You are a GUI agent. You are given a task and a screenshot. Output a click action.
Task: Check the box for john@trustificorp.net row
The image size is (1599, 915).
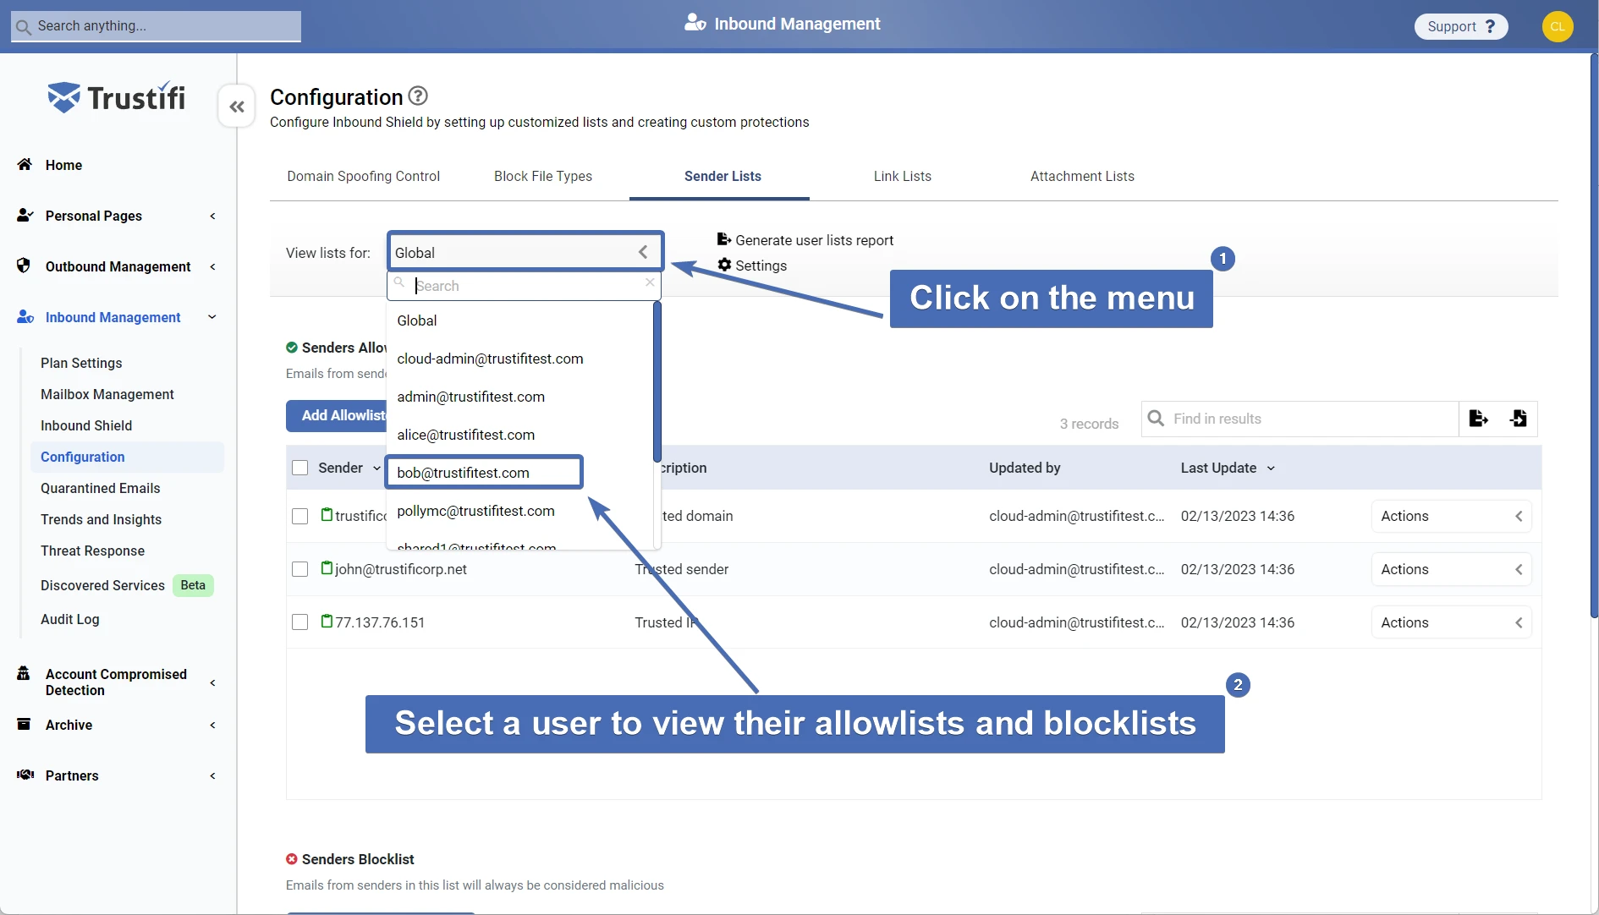click(299, 569)
